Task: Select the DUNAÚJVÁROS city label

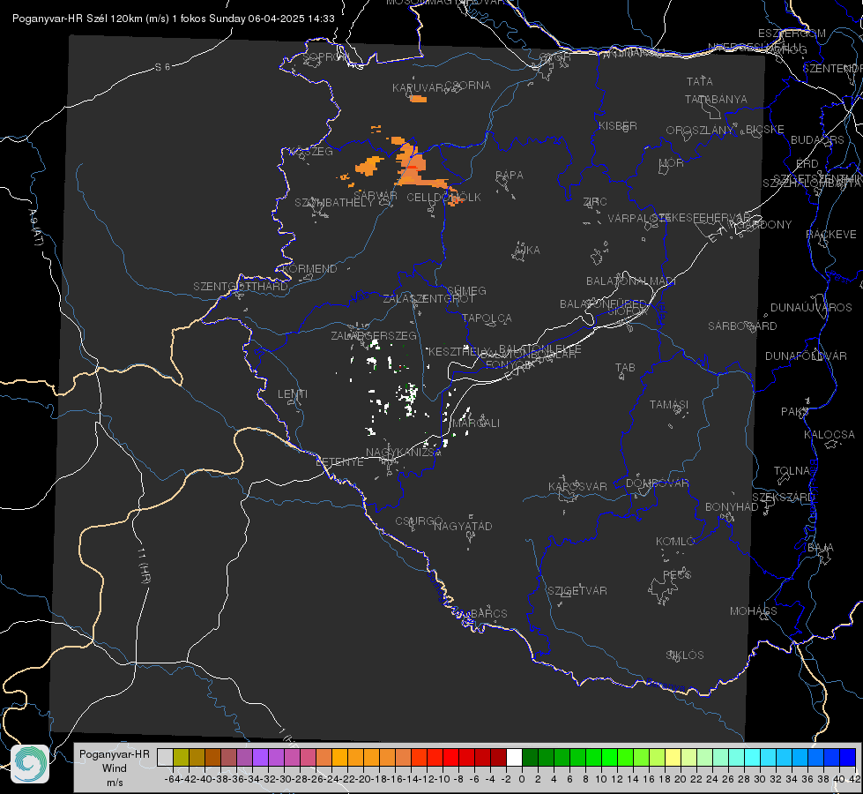Action: (x=811, y=308)
